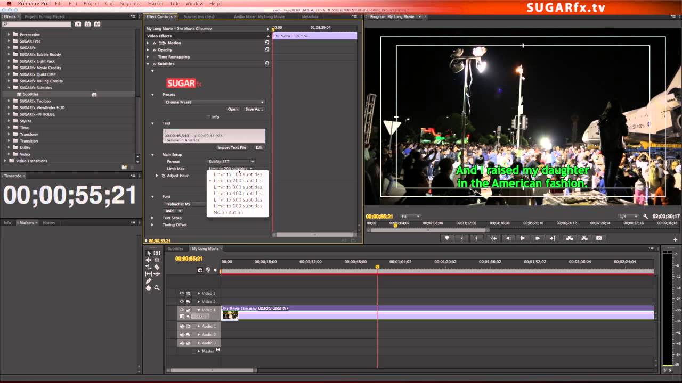Toggle the Opacity fx effect switch

(x=155, y=49)
